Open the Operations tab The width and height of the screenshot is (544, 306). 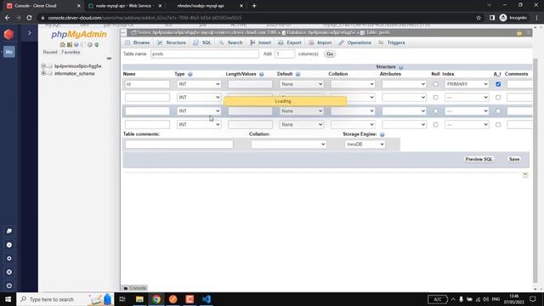355,42
